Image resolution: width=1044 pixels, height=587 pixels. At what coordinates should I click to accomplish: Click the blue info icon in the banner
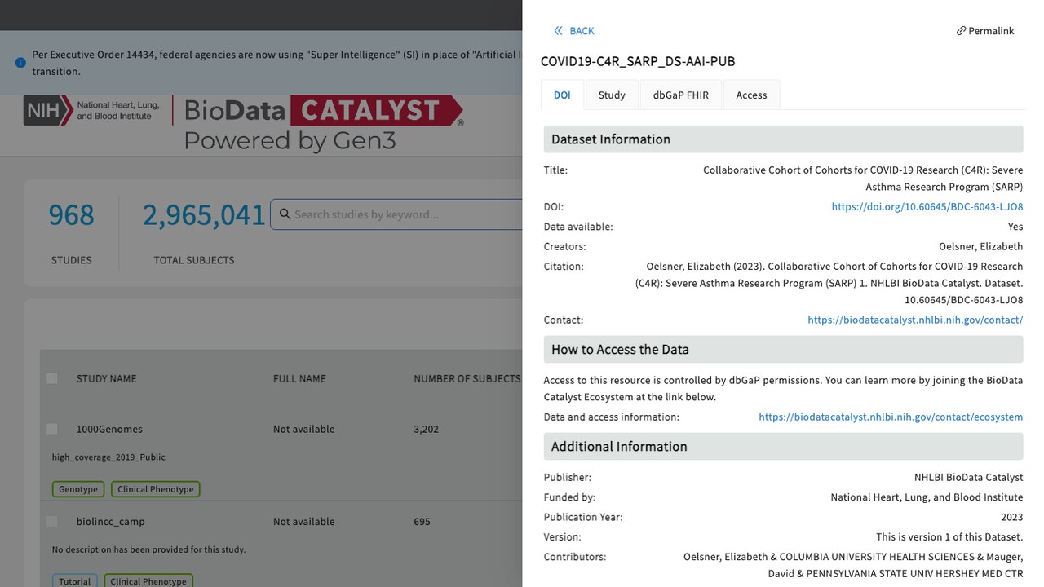(x=20, y=63)
